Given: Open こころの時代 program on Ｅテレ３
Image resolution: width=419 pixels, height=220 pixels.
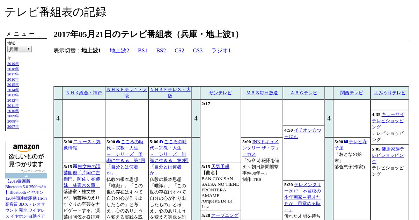Looking at the screenshot, I should point(169,157).
